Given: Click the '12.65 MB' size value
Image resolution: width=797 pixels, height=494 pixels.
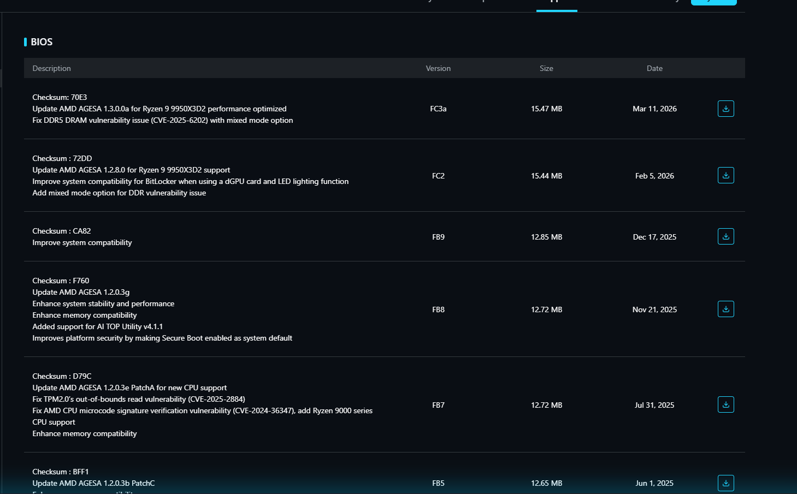Looking at the screenshot, I should tap(546, 483).
